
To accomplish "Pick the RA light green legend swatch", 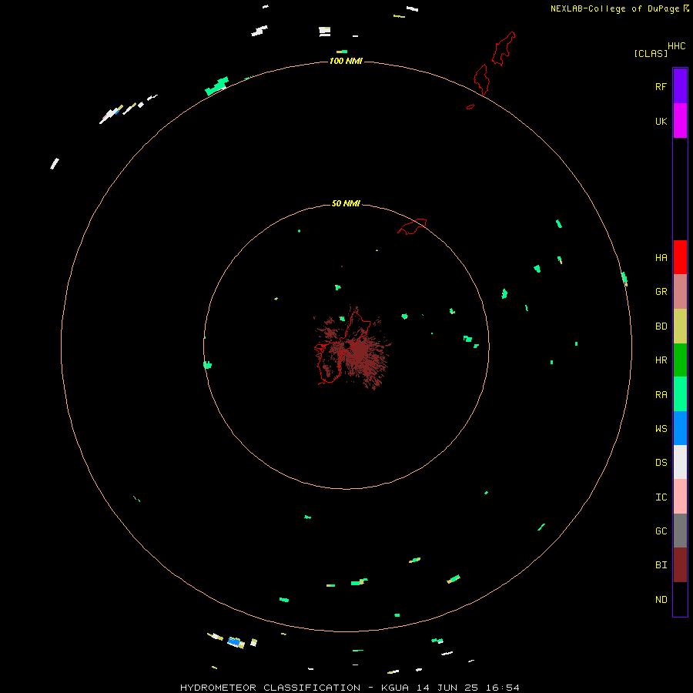I will tap(680, 394).
